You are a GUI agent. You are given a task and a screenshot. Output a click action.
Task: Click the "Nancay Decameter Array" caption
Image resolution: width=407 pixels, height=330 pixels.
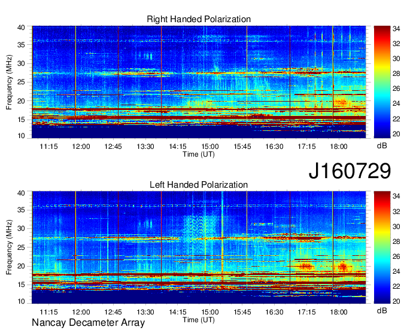click(x=88, y=323)
